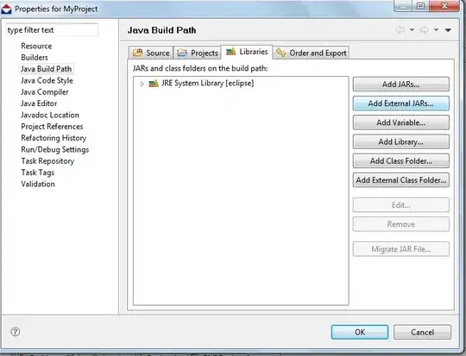The width and height of the screenshot is (466, 356).
Task: Click the back navigation arrow icon
Action: click(400, 30)
